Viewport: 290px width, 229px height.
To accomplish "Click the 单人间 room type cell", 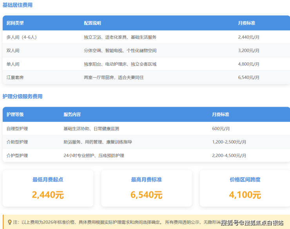I will [13, 64].
